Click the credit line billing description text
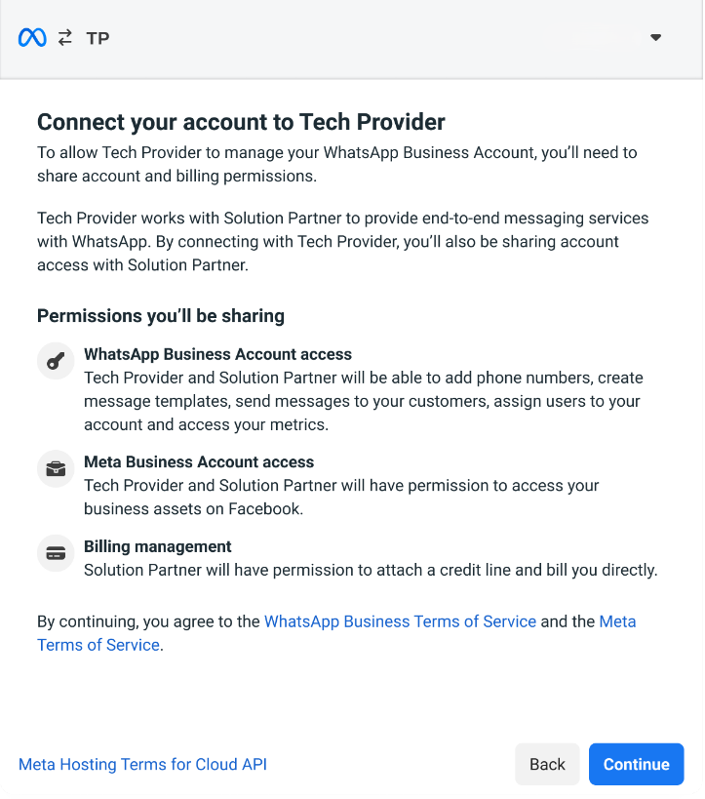The image size is (705, 799). [x=371, y=571]
